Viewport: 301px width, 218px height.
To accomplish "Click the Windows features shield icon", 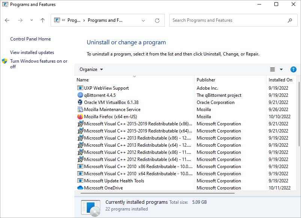I will point(5,61).
